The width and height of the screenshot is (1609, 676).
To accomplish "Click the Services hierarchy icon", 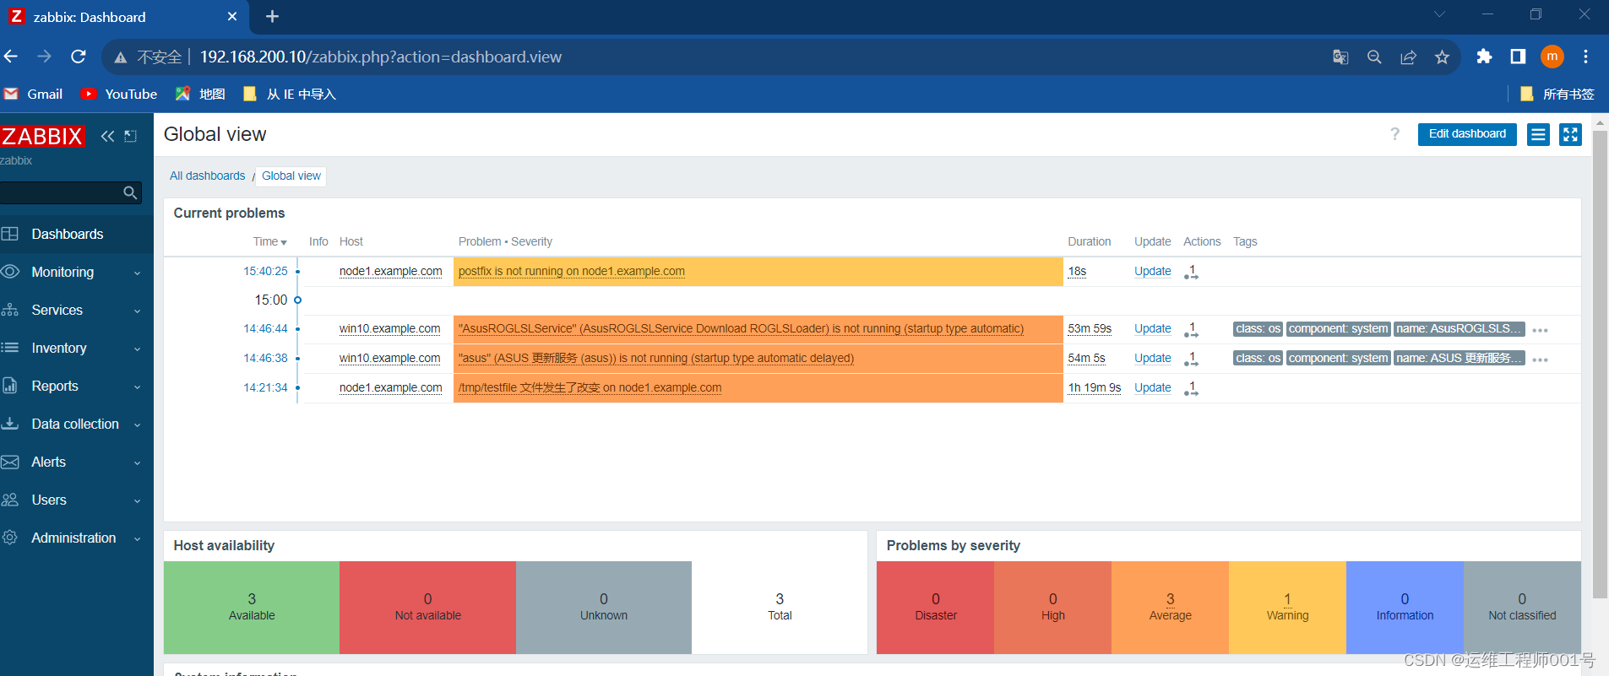I will (x=10, y=310).
